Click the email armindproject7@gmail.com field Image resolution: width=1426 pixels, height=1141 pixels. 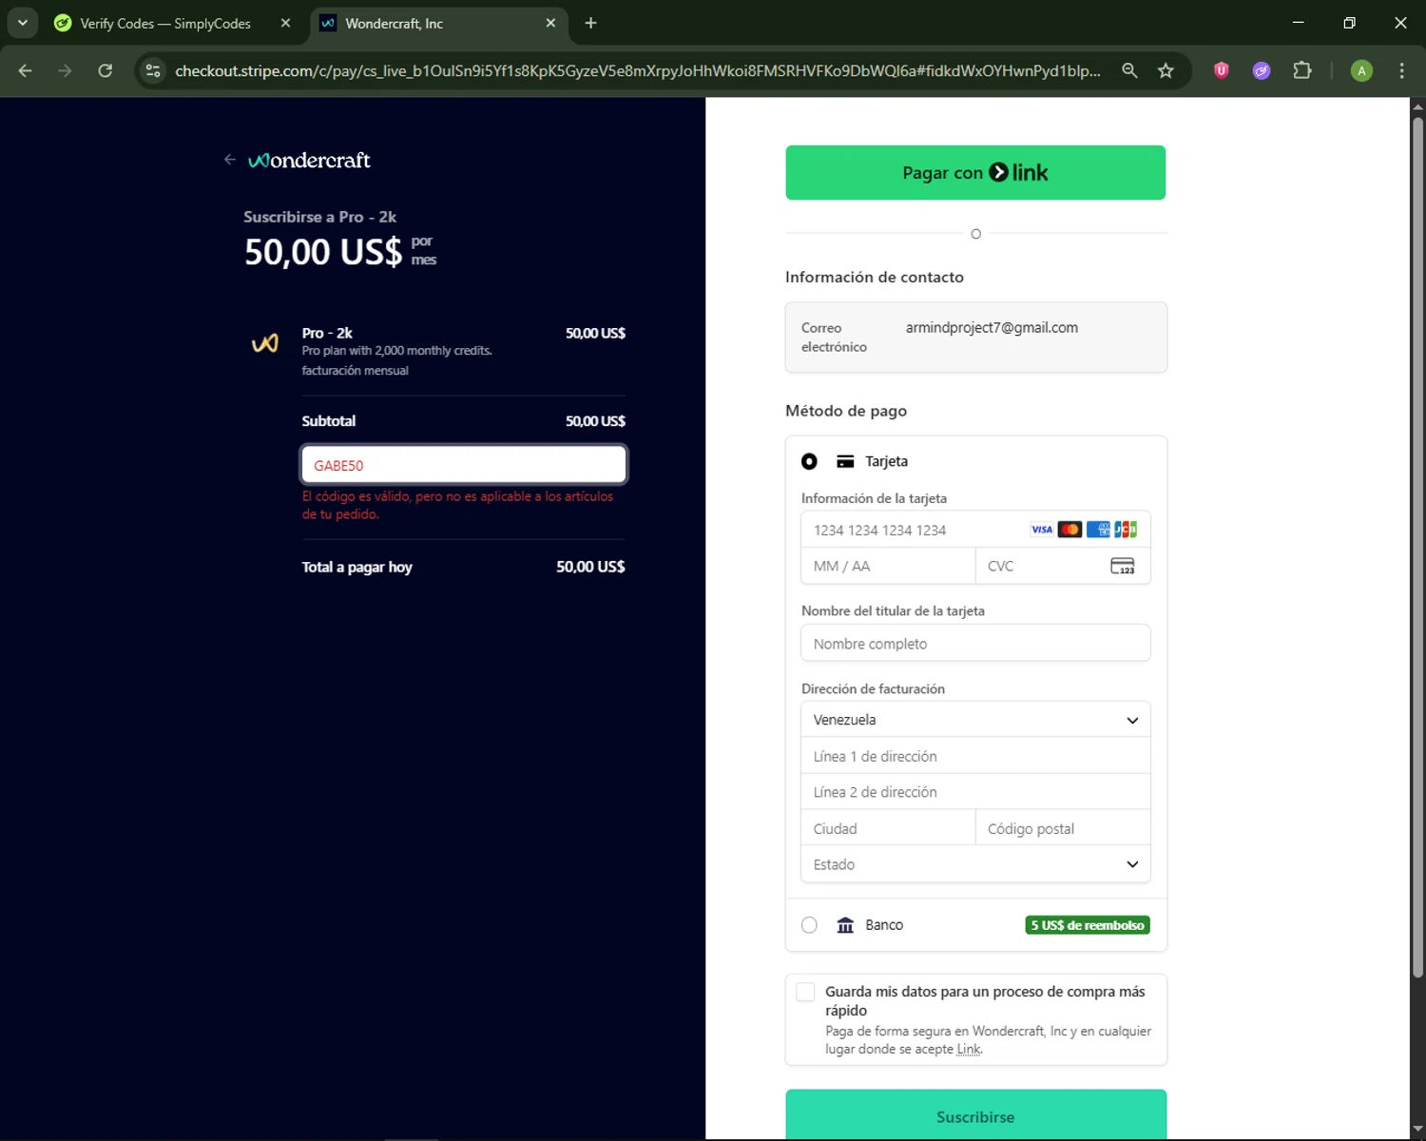(x=975, y=337)
